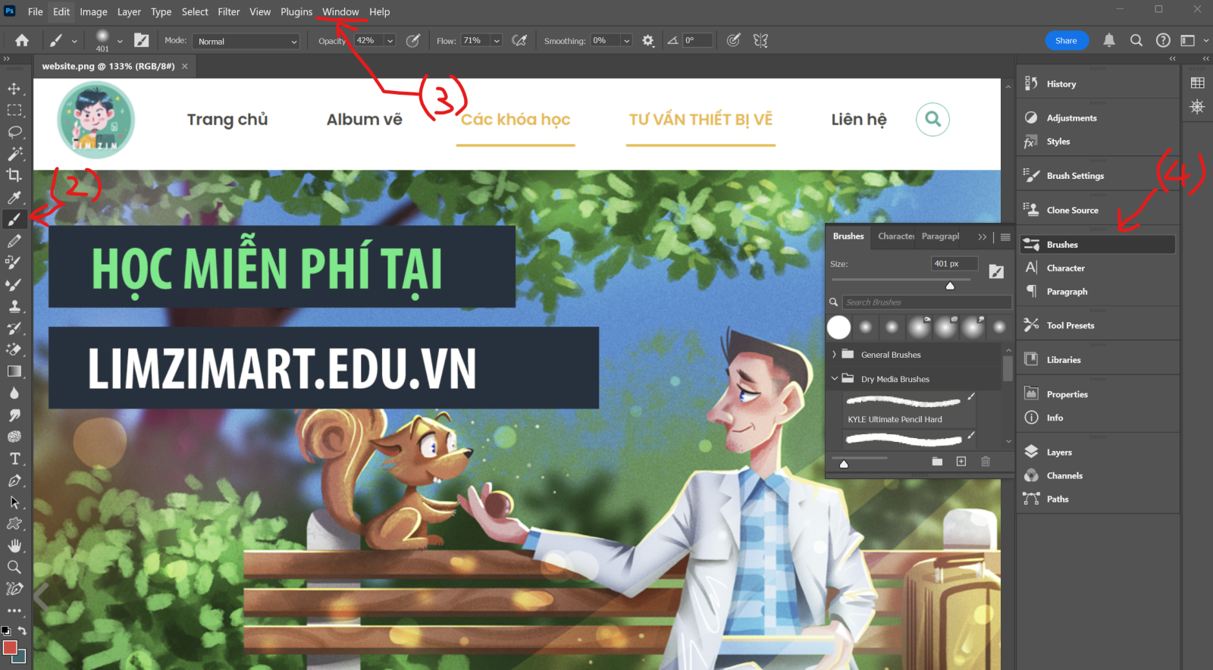Select the Smudge finger tool
1213x670 pixels.
click(14, 415)
